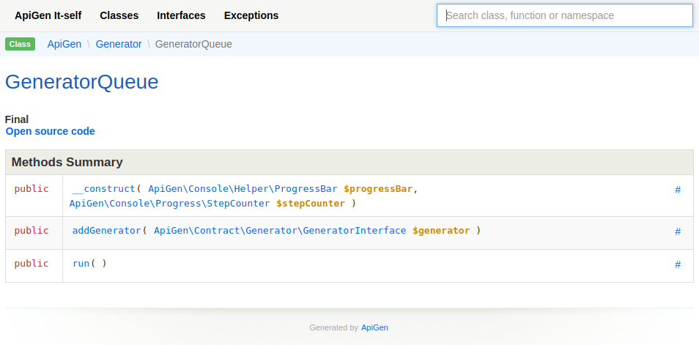Open the Exceptions navigation item

(x=251, y=15)
